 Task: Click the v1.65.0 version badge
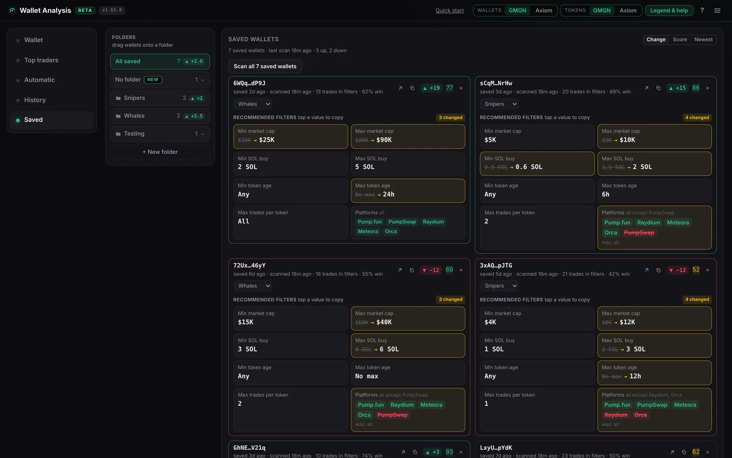(x=112, y=10)
